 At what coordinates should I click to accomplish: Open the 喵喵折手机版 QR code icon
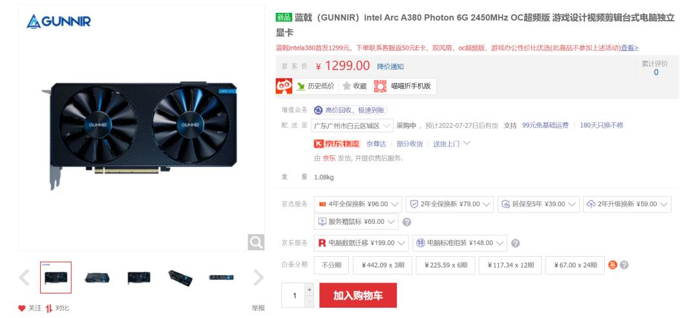[380, 86]
